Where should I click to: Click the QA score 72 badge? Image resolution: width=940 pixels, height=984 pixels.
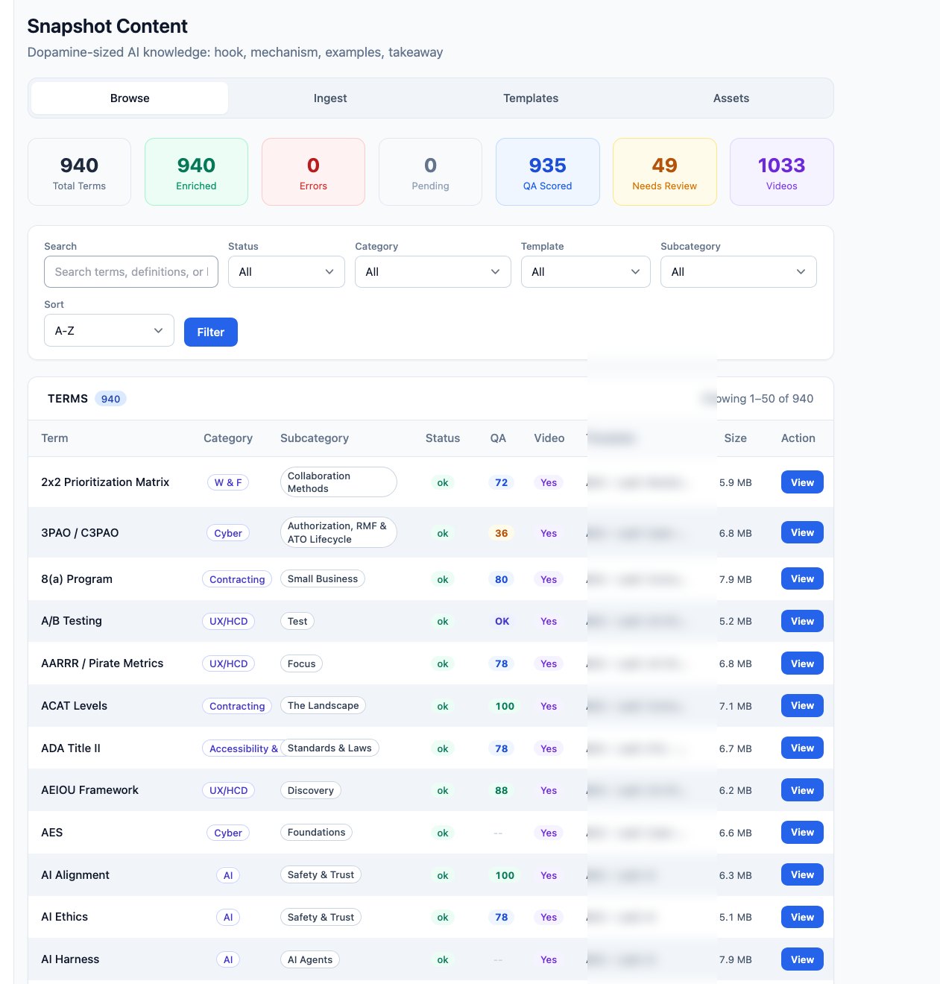coord(502,482)
